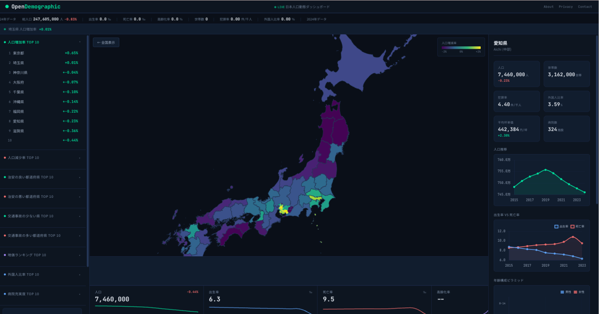Viewport: 599px width, 314px height.
Task: Collapse the 人口増加率 TOP 10 section
Action: point(43,42)
